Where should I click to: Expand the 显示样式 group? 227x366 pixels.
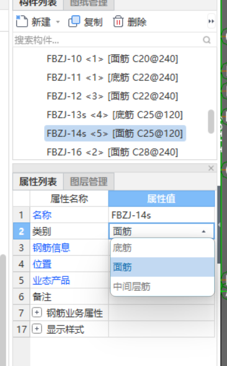pyautogui.click(x=37, y=329)
